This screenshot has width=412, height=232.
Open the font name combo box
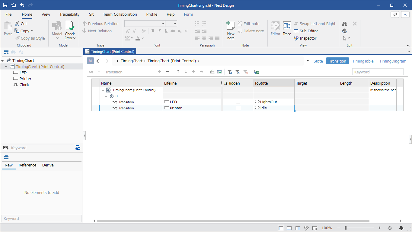pos(145,24)
